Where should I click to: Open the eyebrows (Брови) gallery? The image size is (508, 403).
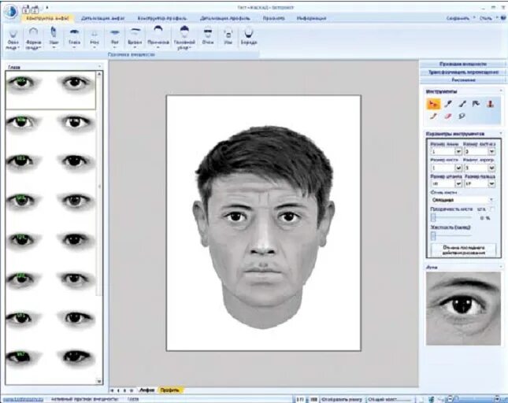135,38
